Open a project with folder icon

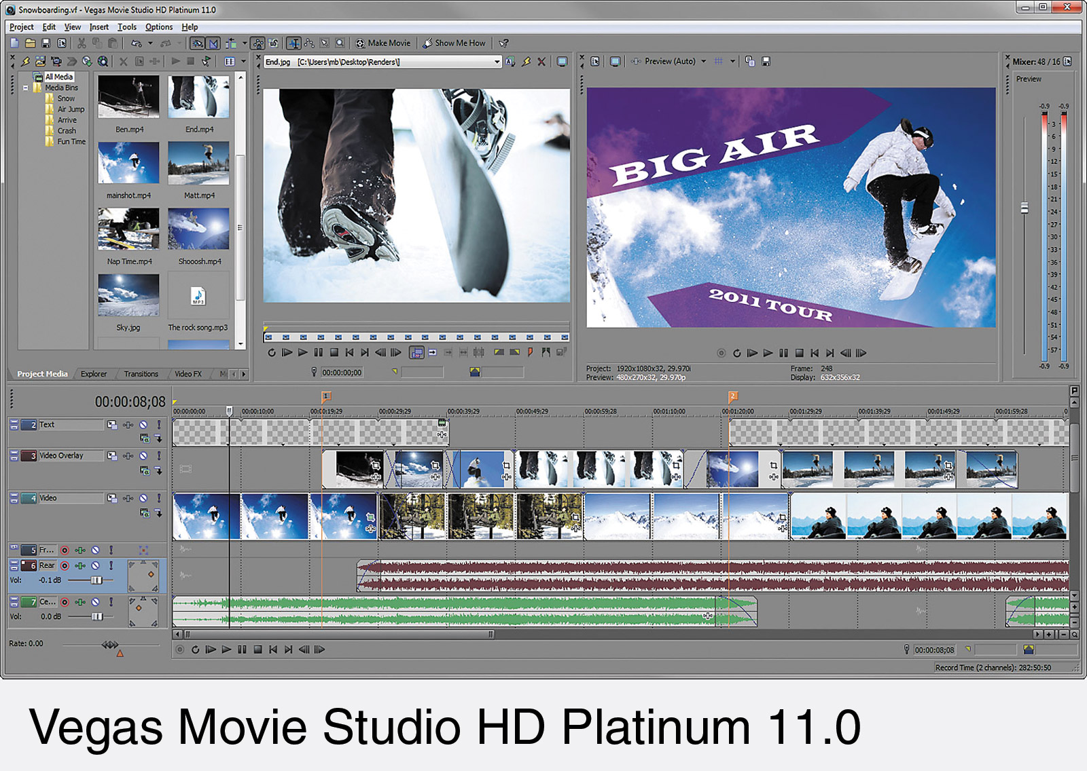(30, 43)
